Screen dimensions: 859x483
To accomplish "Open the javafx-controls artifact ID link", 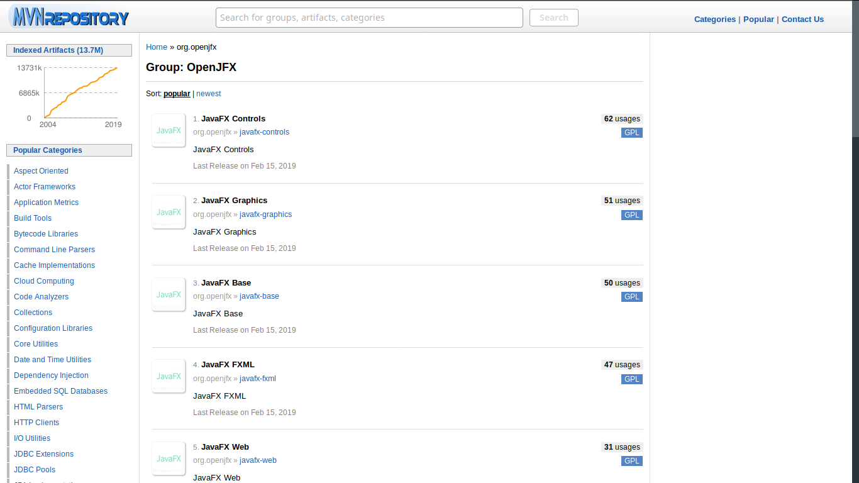I will click(265, 132).
